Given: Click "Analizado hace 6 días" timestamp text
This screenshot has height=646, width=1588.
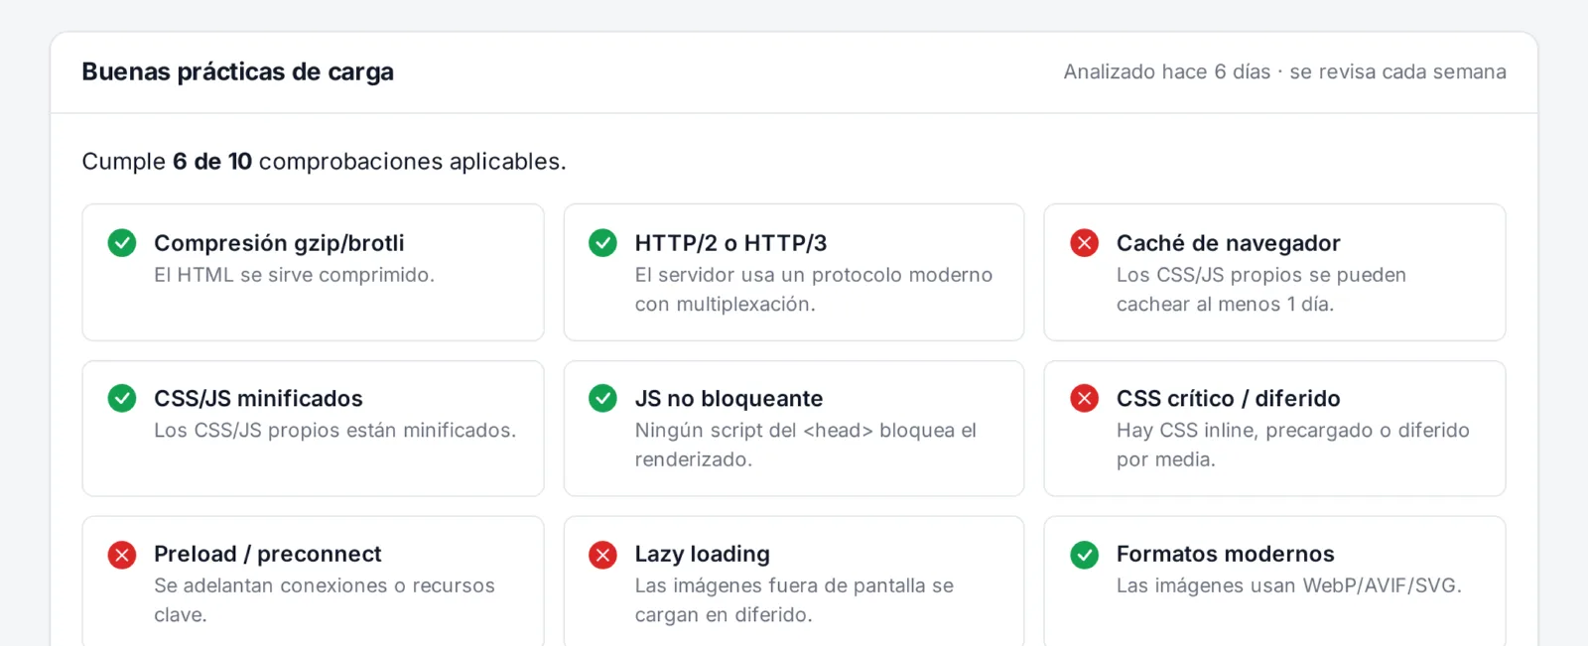Looking at the screenshot, I should pos(1166,71).
